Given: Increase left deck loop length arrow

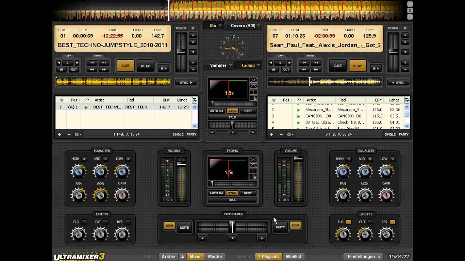Looking at the screenshot, I should (x=77, y=63).
